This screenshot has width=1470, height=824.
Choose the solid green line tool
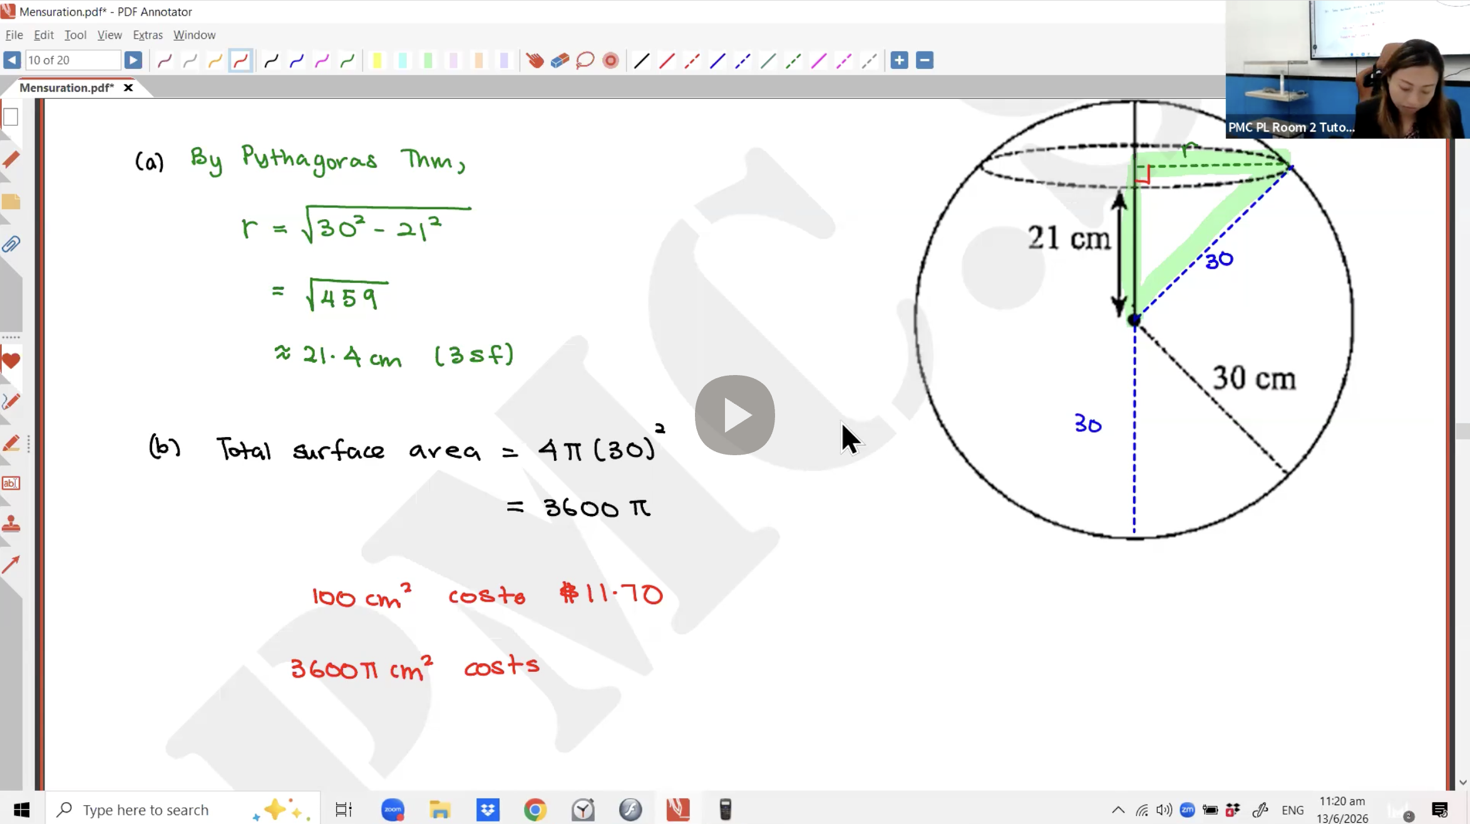coord(768,60)
